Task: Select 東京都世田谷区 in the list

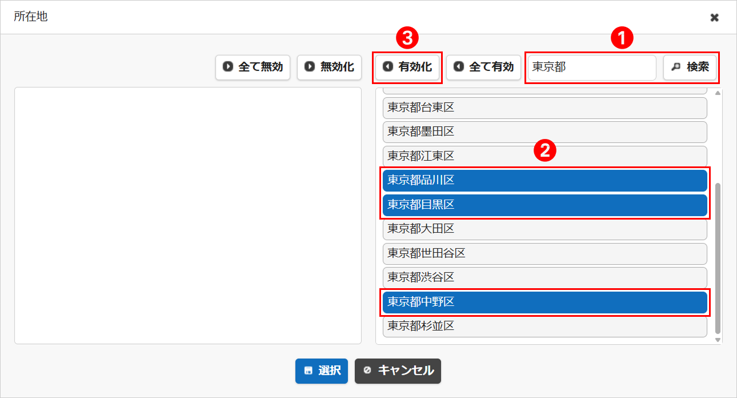Action: (545, 253)
